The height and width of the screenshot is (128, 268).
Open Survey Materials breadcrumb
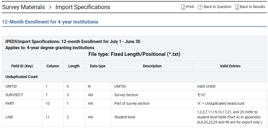(24, 7)
